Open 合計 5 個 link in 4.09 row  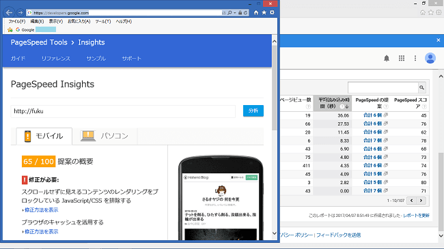point(373,174)
